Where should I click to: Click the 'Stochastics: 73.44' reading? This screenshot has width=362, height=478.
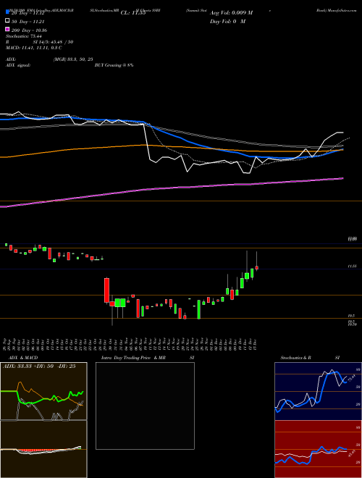(x=23, y=36)
